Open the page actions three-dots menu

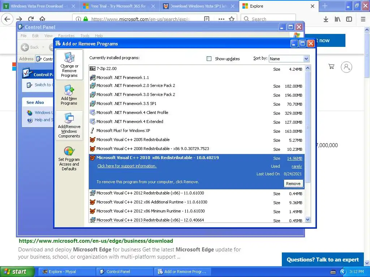pos(221,19)
